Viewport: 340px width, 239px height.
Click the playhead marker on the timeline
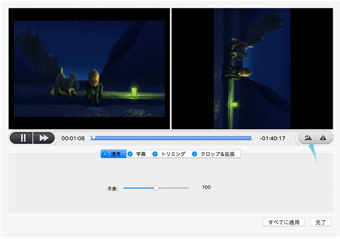(93, 137)
